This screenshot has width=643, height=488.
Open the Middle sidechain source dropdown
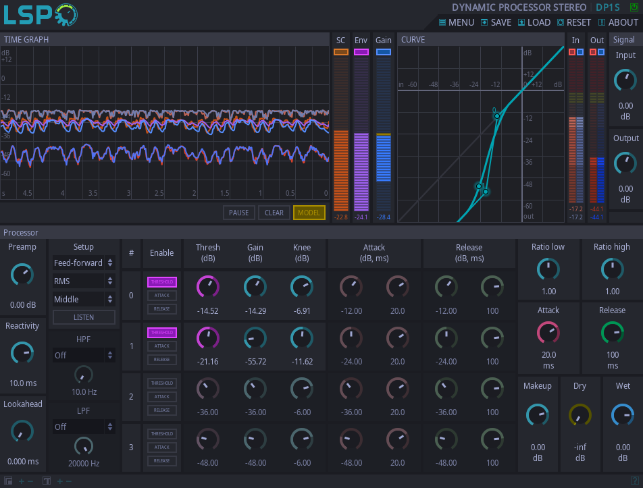84,299
